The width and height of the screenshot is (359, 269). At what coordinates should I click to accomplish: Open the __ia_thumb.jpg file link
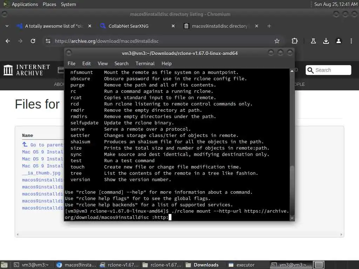click(x=41, y=173)
